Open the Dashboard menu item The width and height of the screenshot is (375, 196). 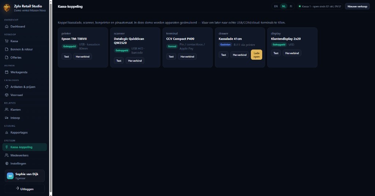pos(25,26)
